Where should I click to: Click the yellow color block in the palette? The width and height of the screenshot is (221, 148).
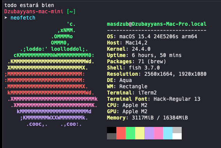[x=140, y=133]
